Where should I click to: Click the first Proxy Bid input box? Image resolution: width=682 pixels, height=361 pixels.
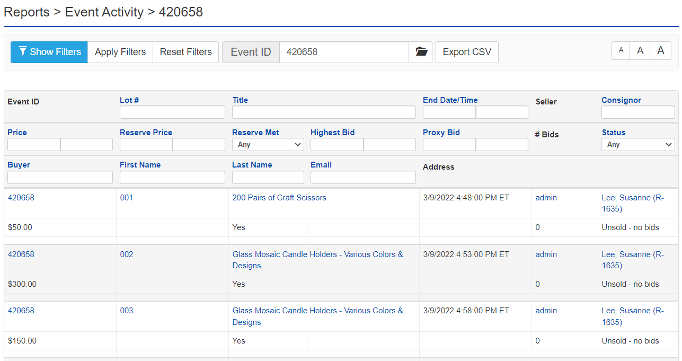(449, 144)
